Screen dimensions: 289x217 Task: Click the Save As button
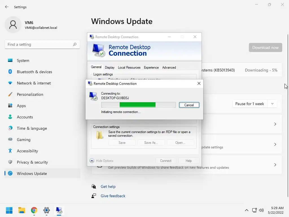tap(151, 143)
